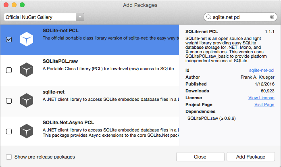Click the search field containing sqlite.net pcl

pyautogui.click(x=240, y=17)
